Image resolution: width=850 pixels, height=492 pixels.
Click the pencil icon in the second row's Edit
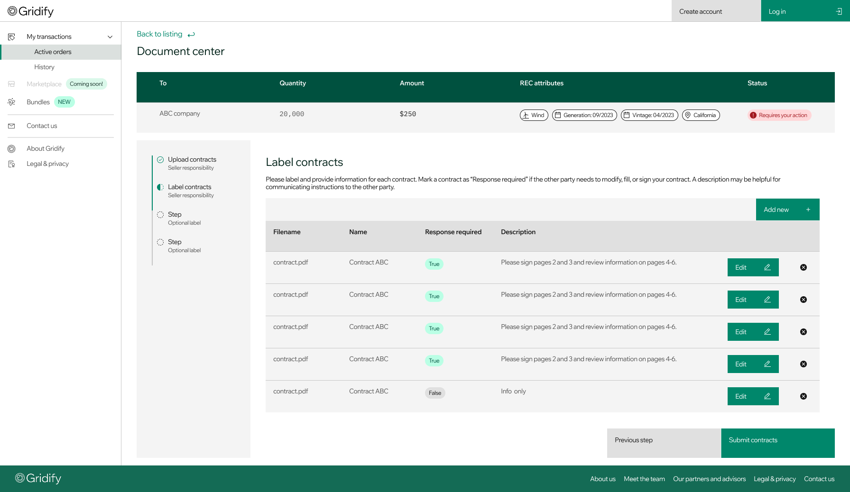[x=767, y=300]
